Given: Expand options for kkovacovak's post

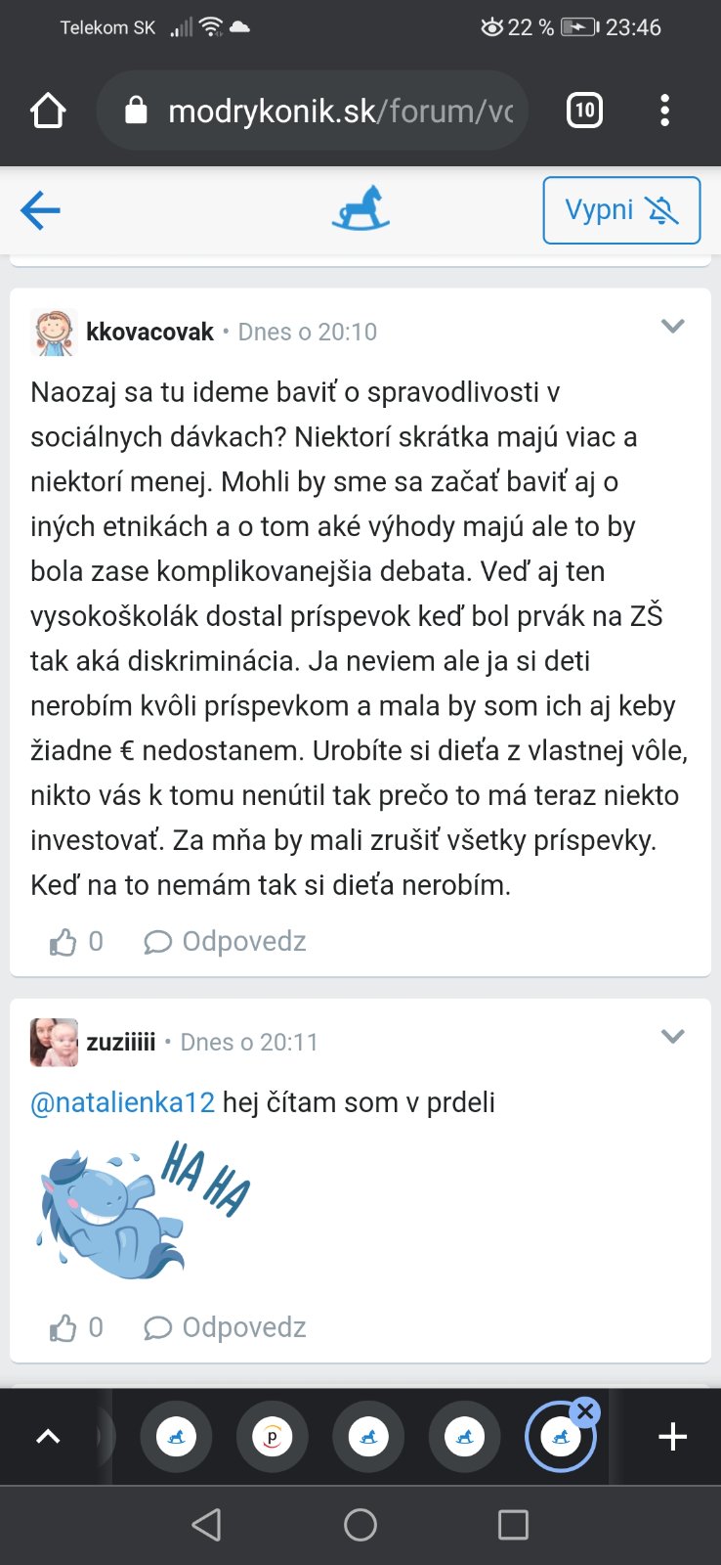Looking at the screenshot, I should click(x=672, y=327).
